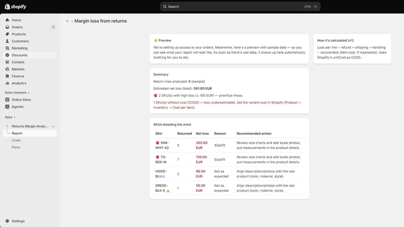Click the Orders inbox icon
Screen dimensions: 404x227
7,27
